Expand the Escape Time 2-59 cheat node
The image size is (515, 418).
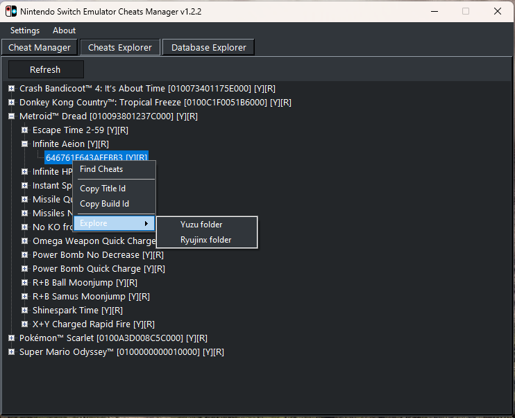coord(24,130)
